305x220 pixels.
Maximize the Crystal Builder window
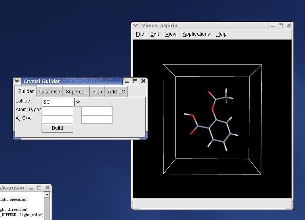tap(135, 81)
